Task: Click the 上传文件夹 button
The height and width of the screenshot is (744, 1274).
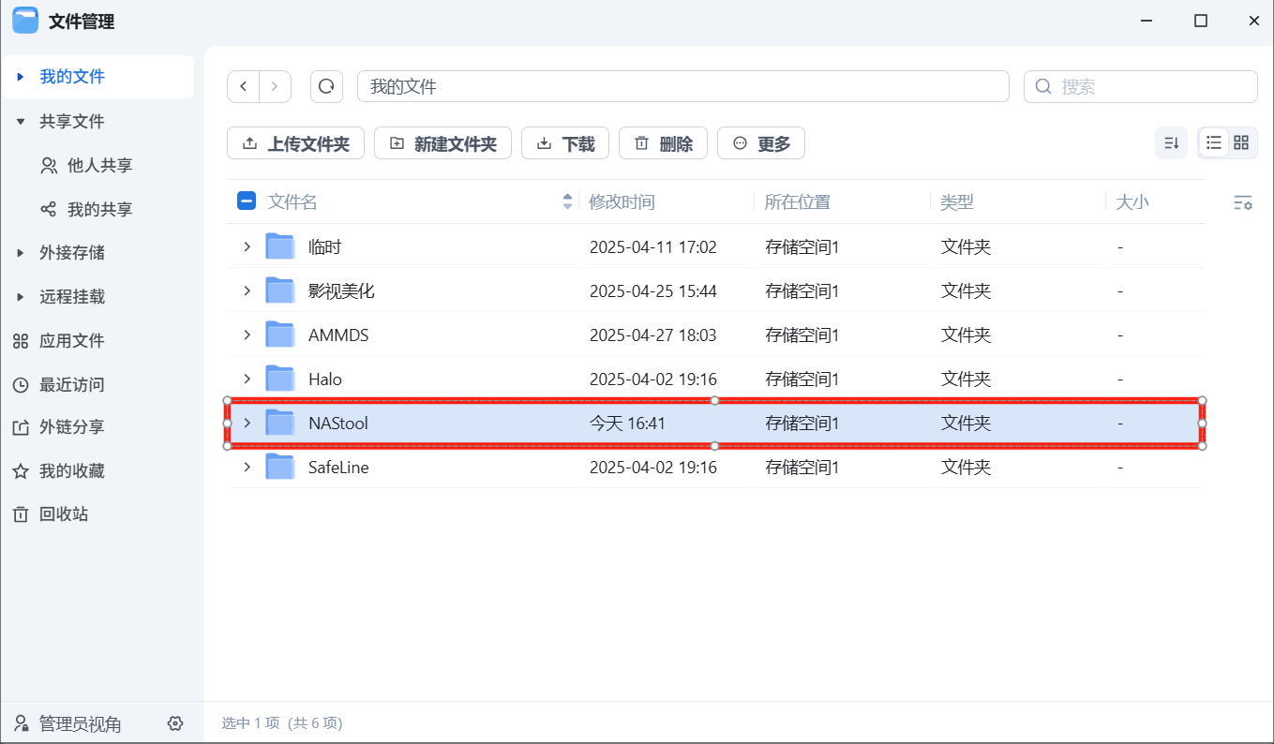Action: coord(295,143)
